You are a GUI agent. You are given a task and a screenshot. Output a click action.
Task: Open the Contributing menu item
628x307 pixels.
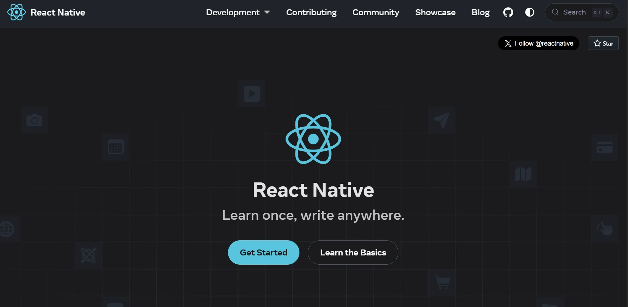tap(311, 12)
